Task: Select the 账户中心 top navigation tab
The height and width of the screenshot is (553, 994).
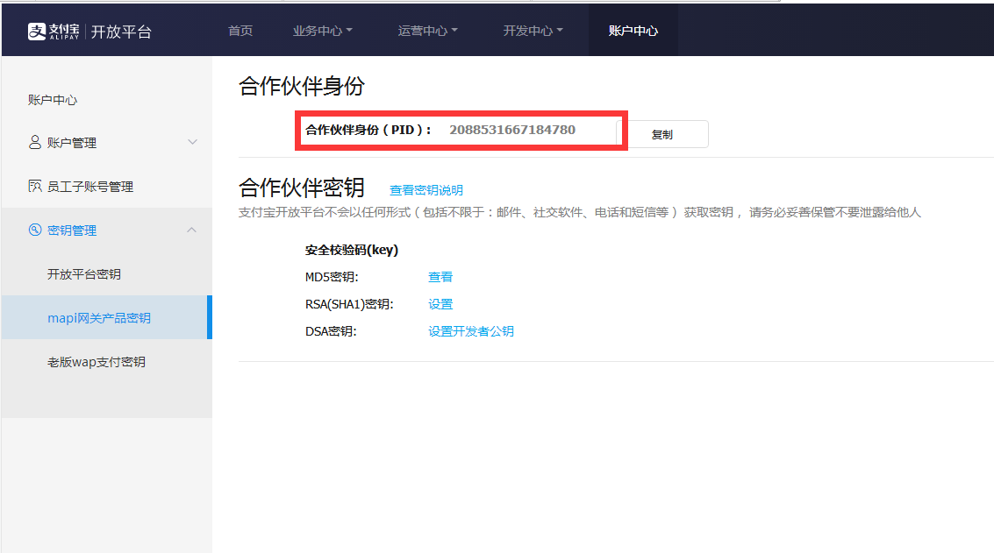Action: tap(633, 31)
